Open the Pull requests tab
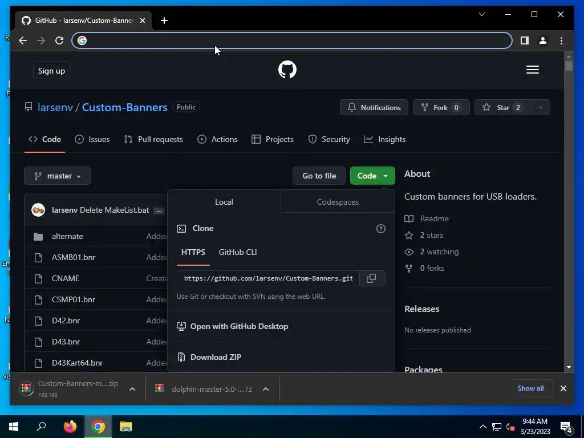Viewport: 584px width, 438px height. (153, 139)
